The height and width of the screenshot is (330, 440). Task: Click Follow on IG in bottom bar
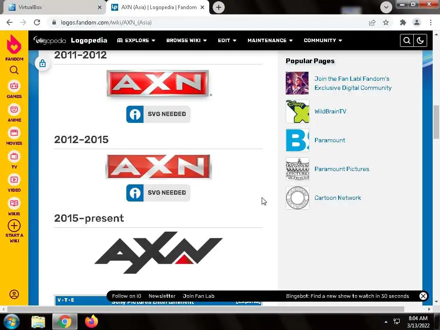[127, 296]
